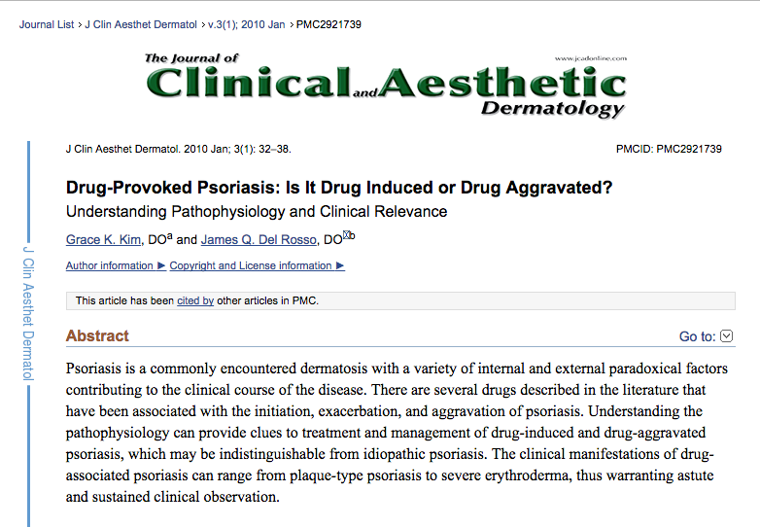
Task: Click superscript affiliation 'a' after Kim
Action: [x=170, y=236]
